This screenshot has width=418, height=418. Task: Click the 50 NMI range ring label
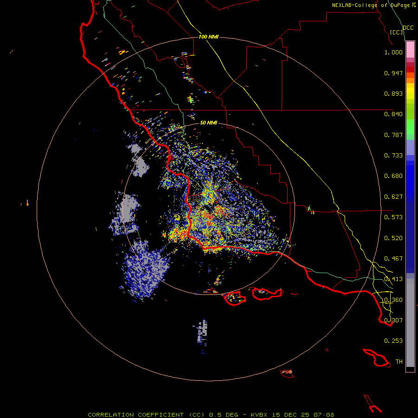209,123
